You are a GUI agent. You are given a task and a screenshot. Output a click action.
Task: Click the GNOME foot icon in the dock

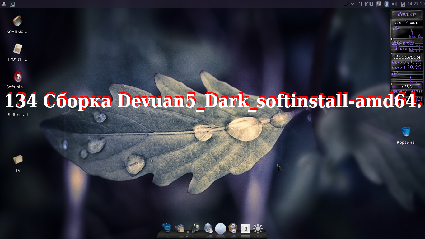click(x=166, y=228)
